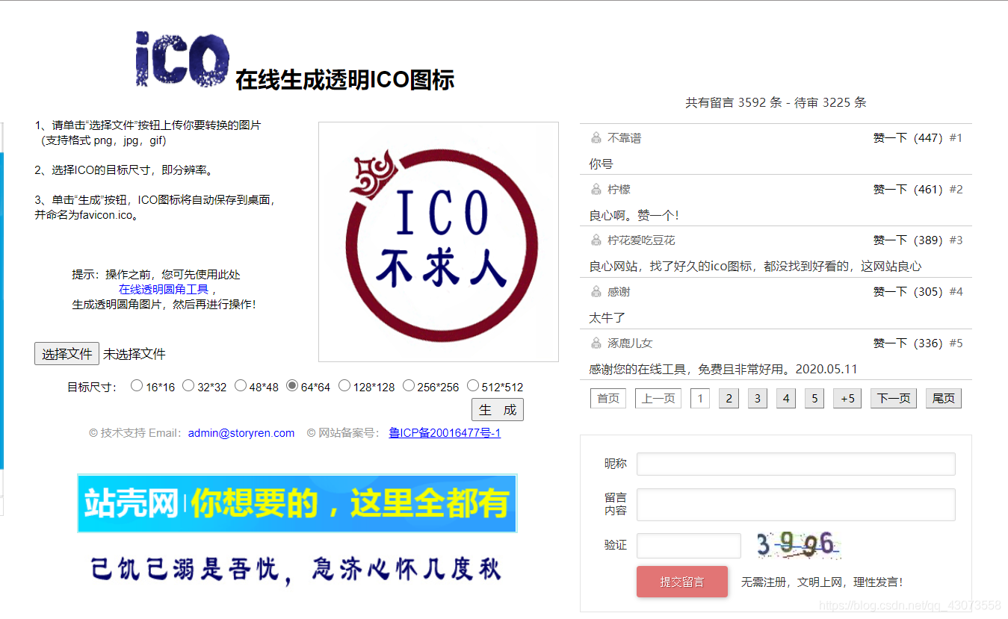Refresh the 3996 captcha image

[800, 545]
